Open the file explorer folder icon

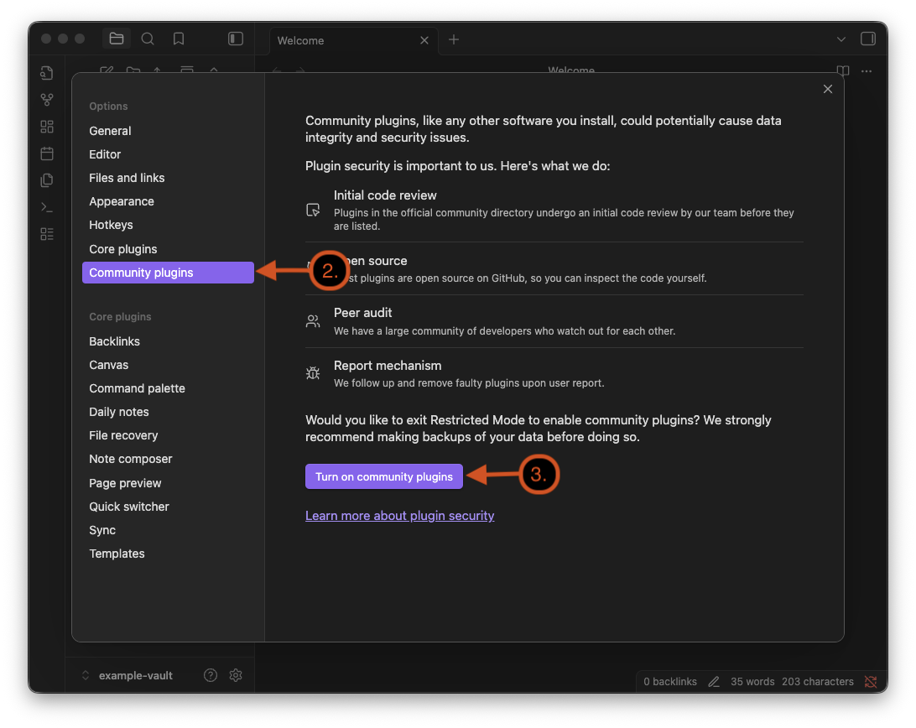pos(117,39)
